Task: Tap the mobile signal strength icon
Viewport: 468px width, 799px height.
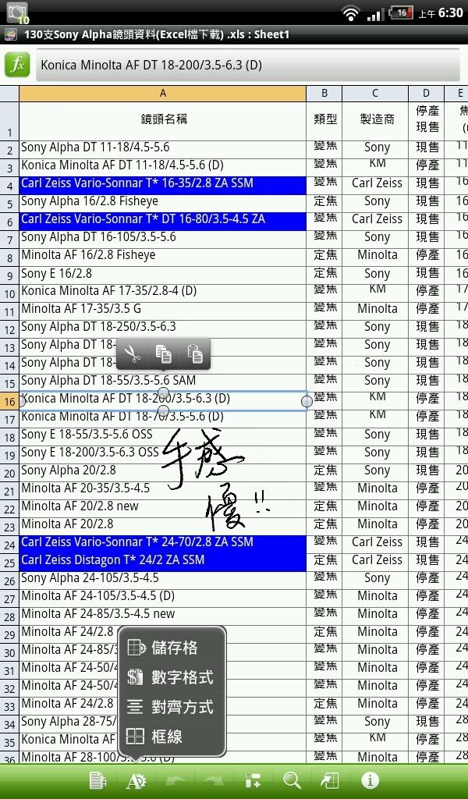Action: 375,15
